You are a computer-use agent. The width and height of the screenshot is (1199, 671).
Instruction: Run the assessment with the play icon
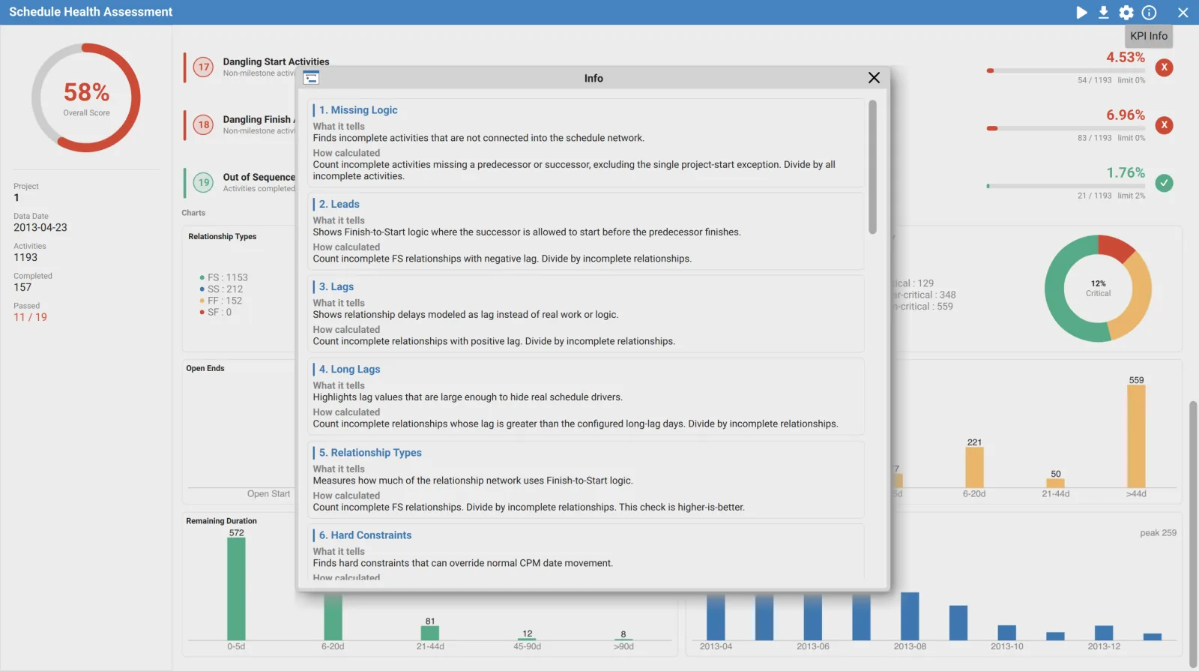[x=1081, y=12]
